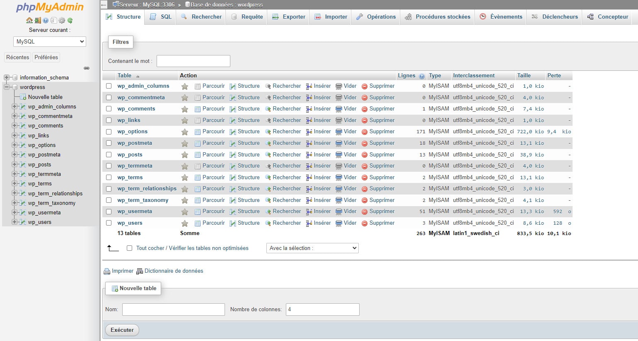Viewport: 638px width, 341px height.
Task: Select the wp_comments table checkbox
Action: (109, 109)
